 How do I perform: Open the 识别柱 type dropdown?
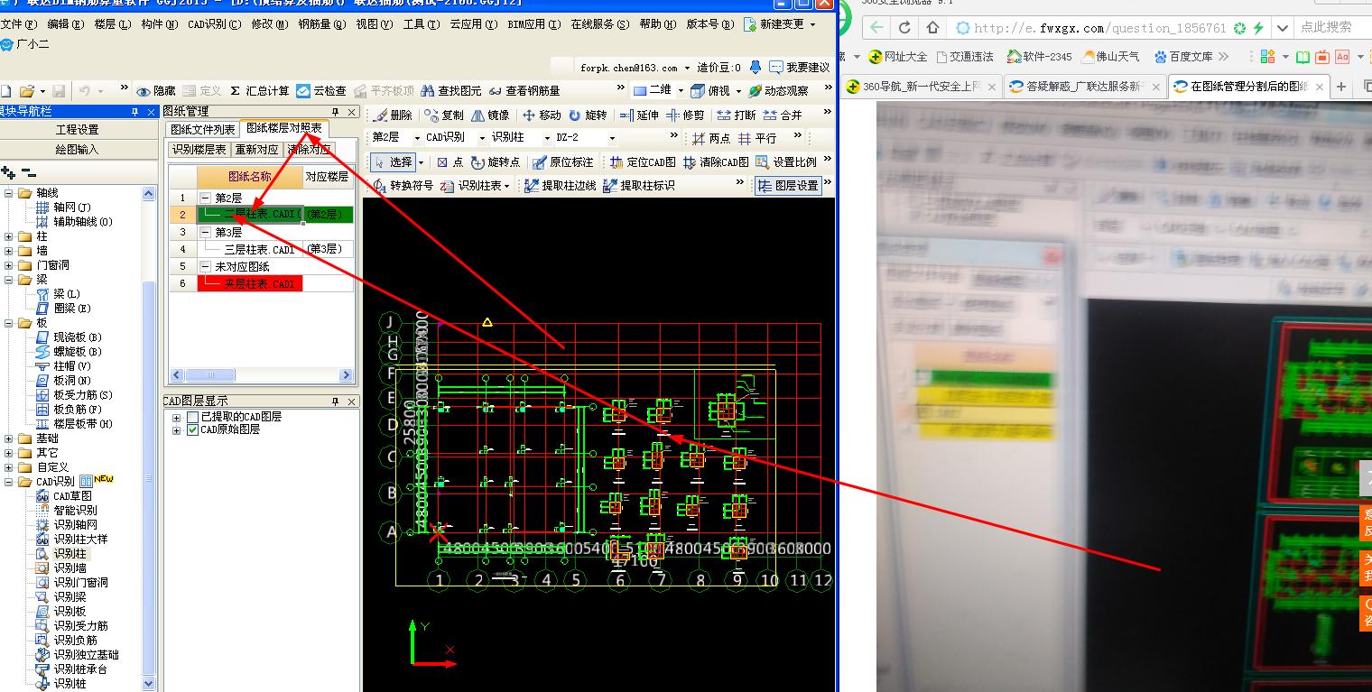pos(546,138)
